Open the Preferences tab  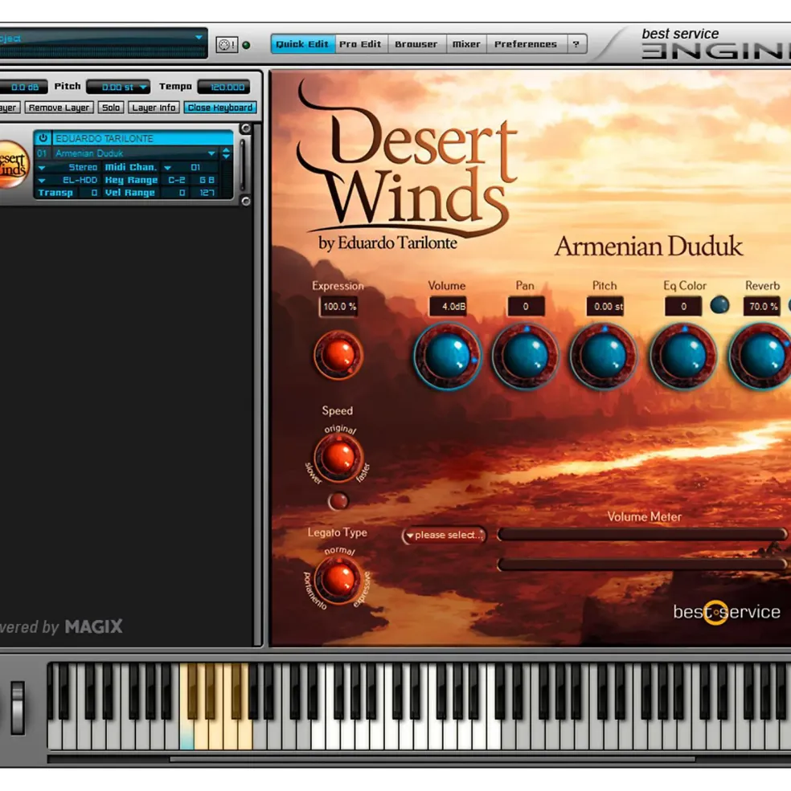525,44
